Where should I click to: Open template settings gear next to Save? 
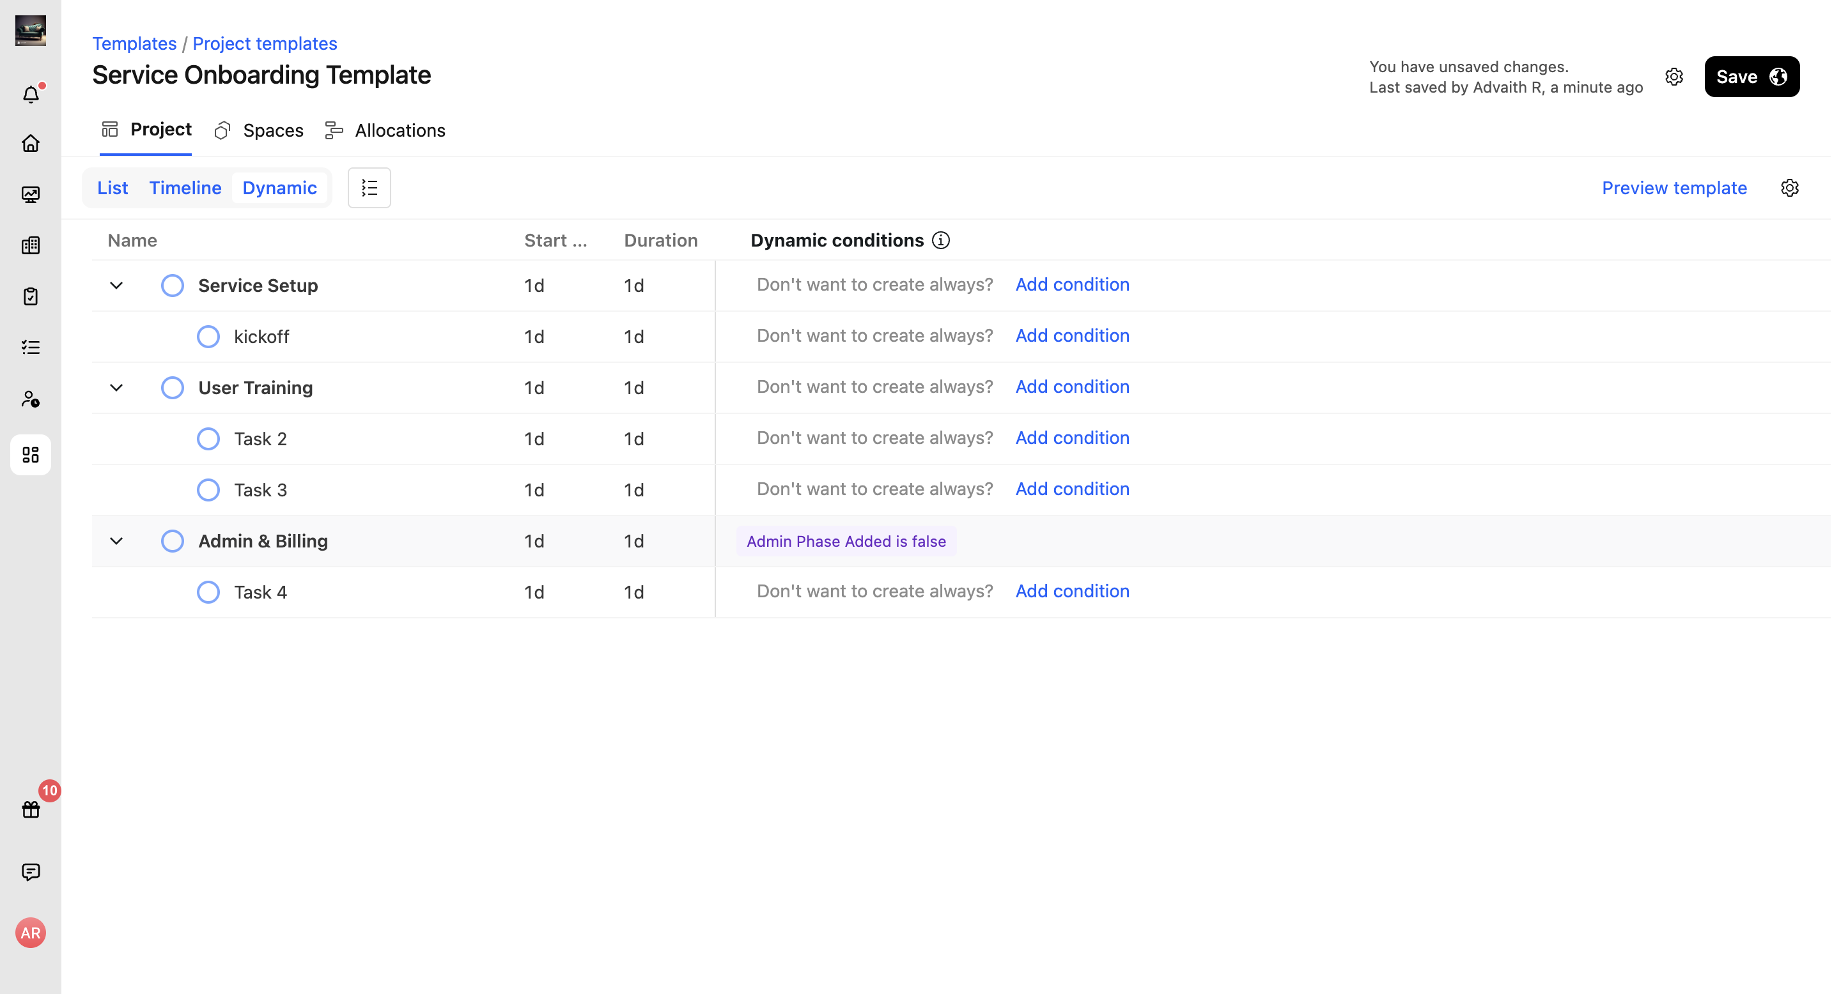click(x=1674, y=77)
